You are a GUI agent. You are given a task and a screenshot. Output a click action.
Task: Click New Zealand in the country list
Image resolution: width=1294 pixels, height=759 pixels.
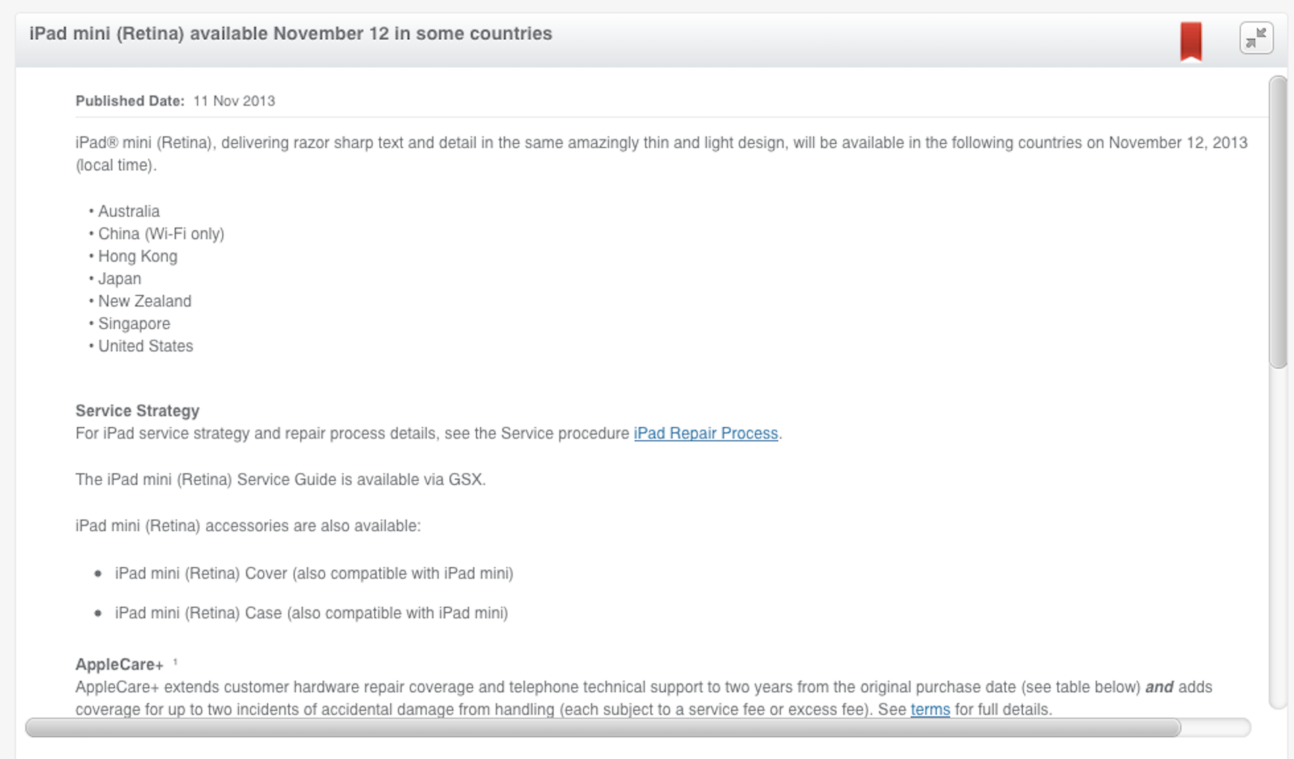click(145, 301)
